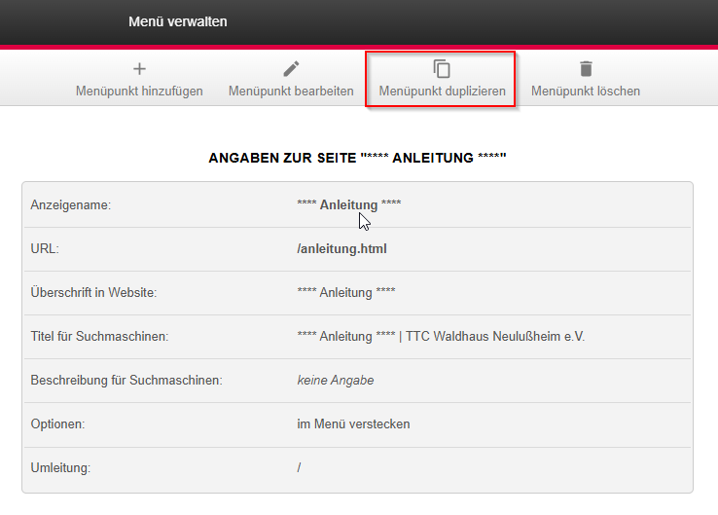The image size is (718, 515).
Task: Click 'keine Angabe' description value
Action: (x=335, y=380)
